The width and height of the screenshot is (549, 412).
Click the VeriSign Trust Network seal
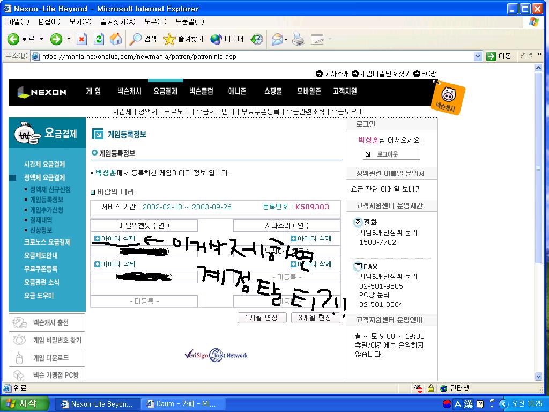pyautogui.click(x=216, y=355)
